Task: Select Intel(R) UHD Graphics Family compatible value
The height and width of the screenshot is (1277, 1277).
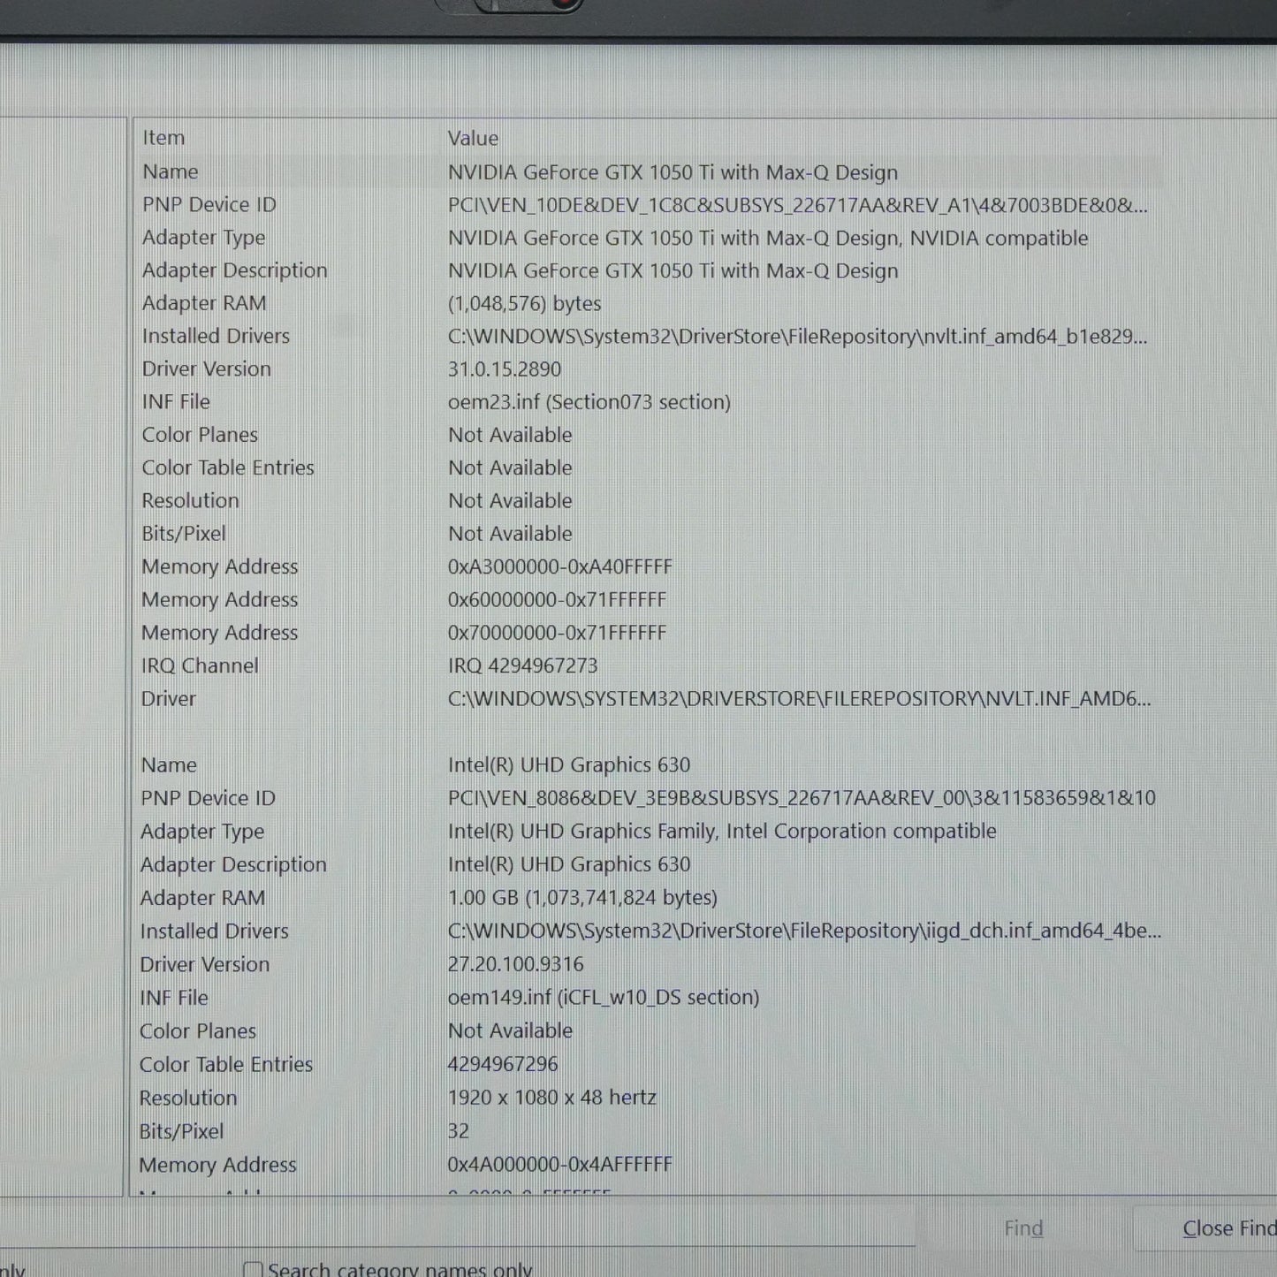Action: click(x=722, y=832)
